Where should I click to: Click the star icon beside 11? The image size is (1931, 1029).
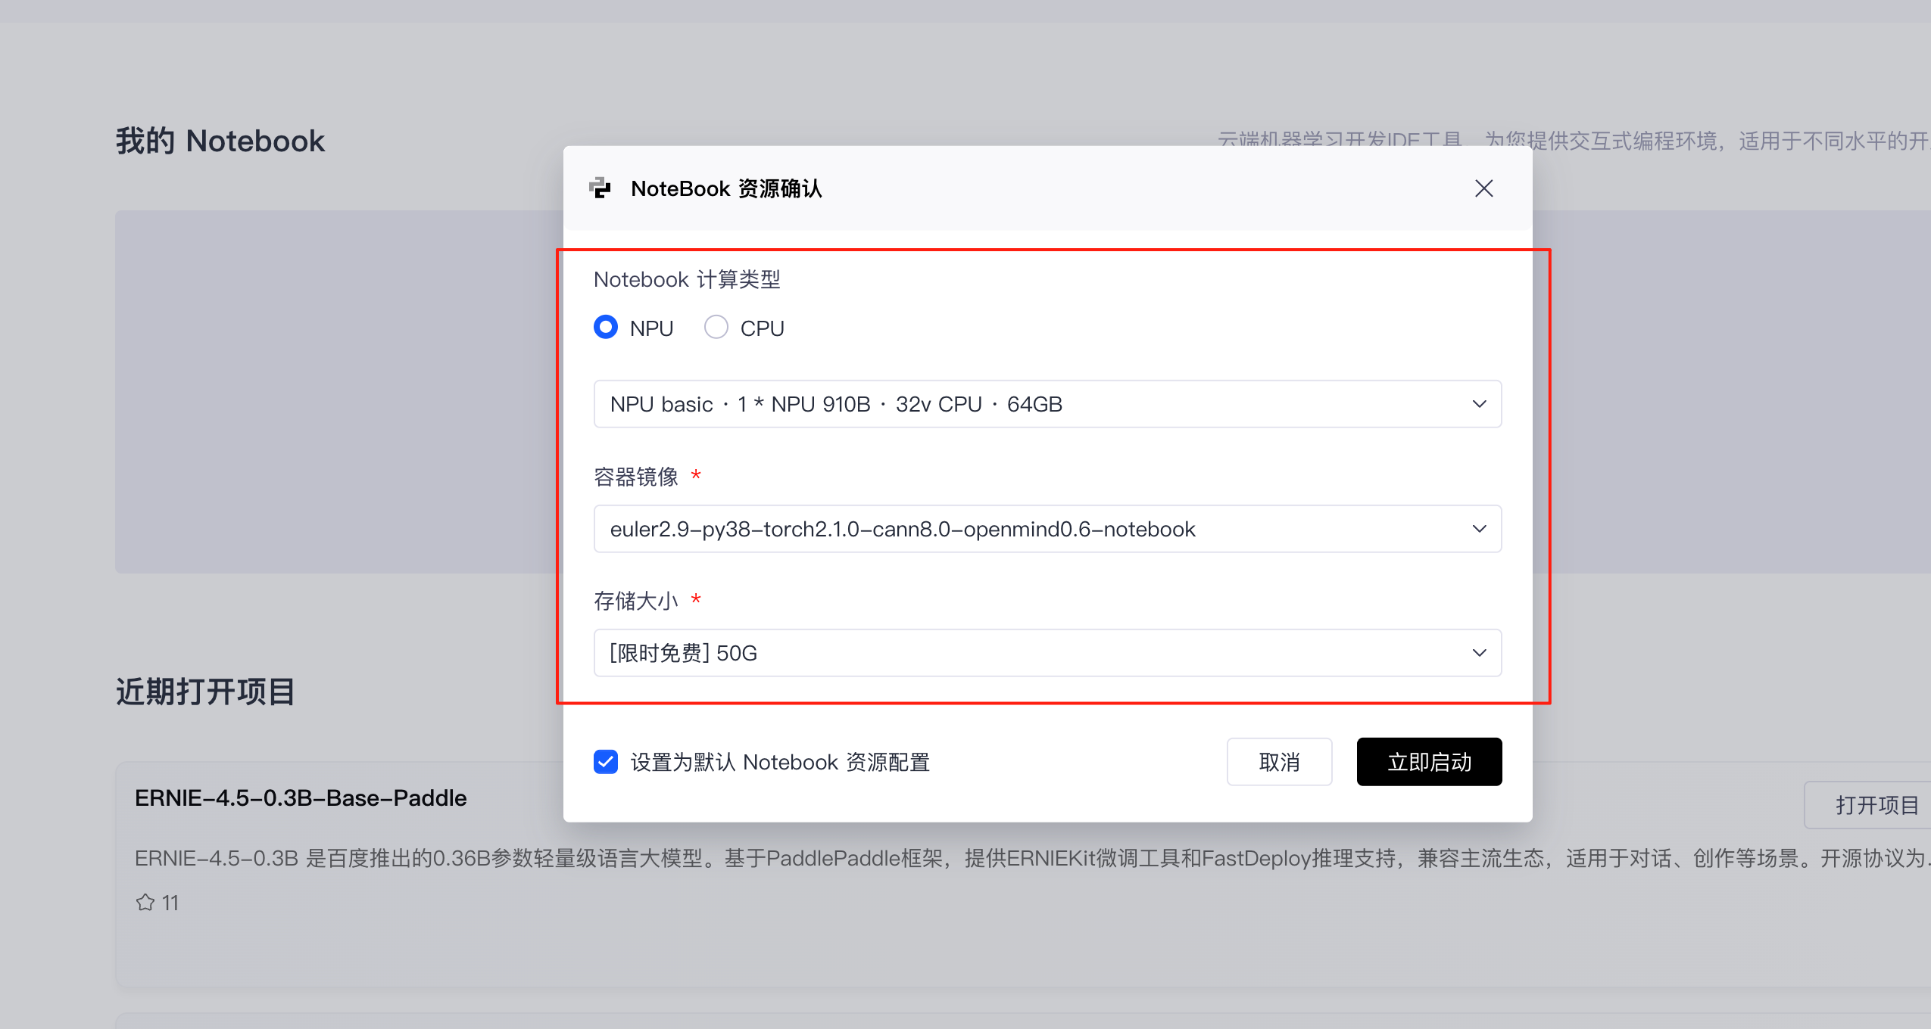[145, 903]
